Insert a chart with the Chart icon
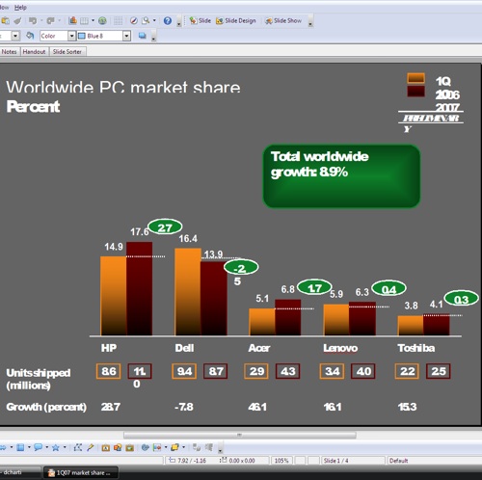 [x=73, y=21]
